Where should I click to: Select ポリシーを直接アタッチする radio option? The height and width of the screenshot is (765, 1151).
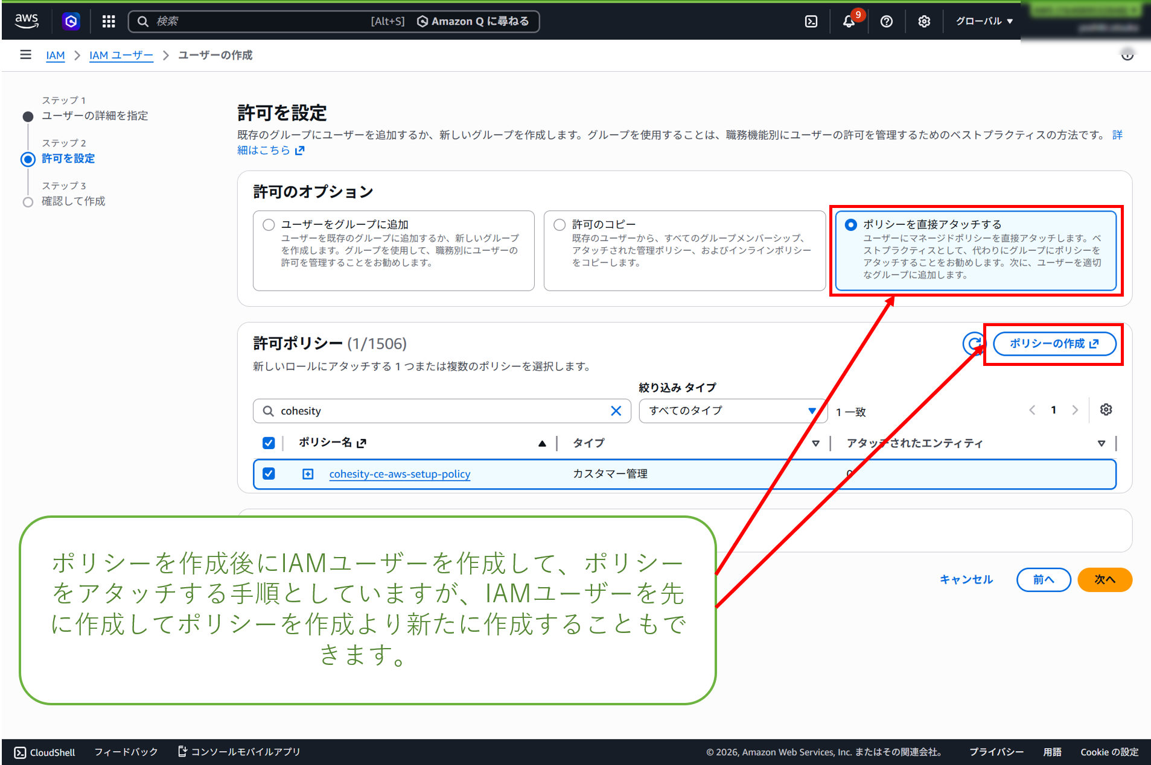tap(850, 225)
